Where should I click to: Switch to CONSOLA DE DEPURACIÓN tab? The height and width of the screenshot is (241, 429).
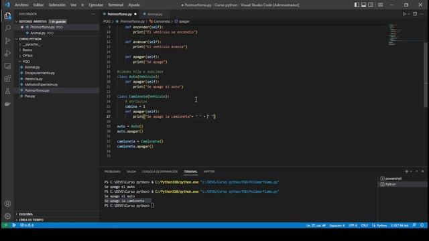[x=160, y=171]
